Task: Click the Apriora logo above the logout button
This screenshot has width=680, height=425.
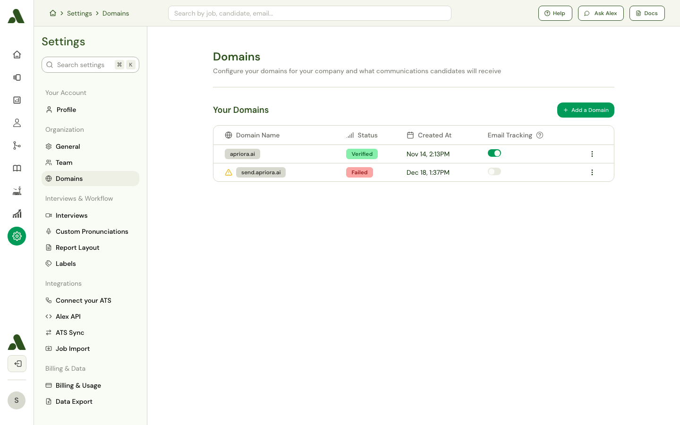Action: coord(17,342)
